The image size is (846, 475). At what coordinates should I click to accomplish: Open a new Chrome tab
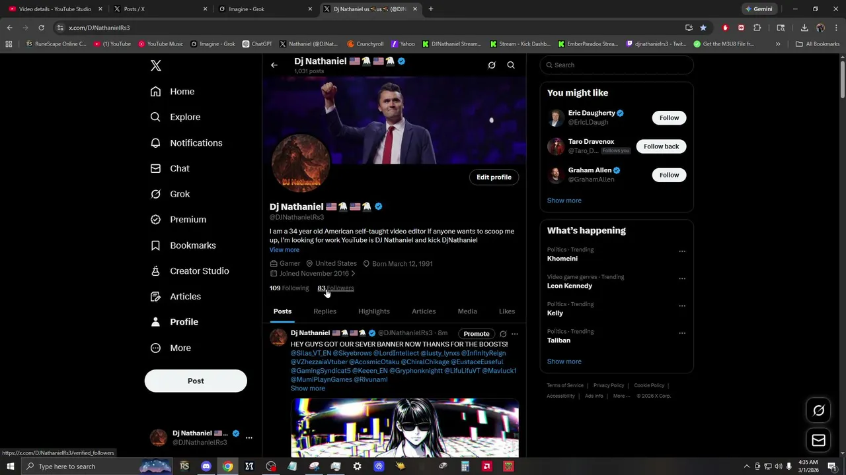coord(431,9)
